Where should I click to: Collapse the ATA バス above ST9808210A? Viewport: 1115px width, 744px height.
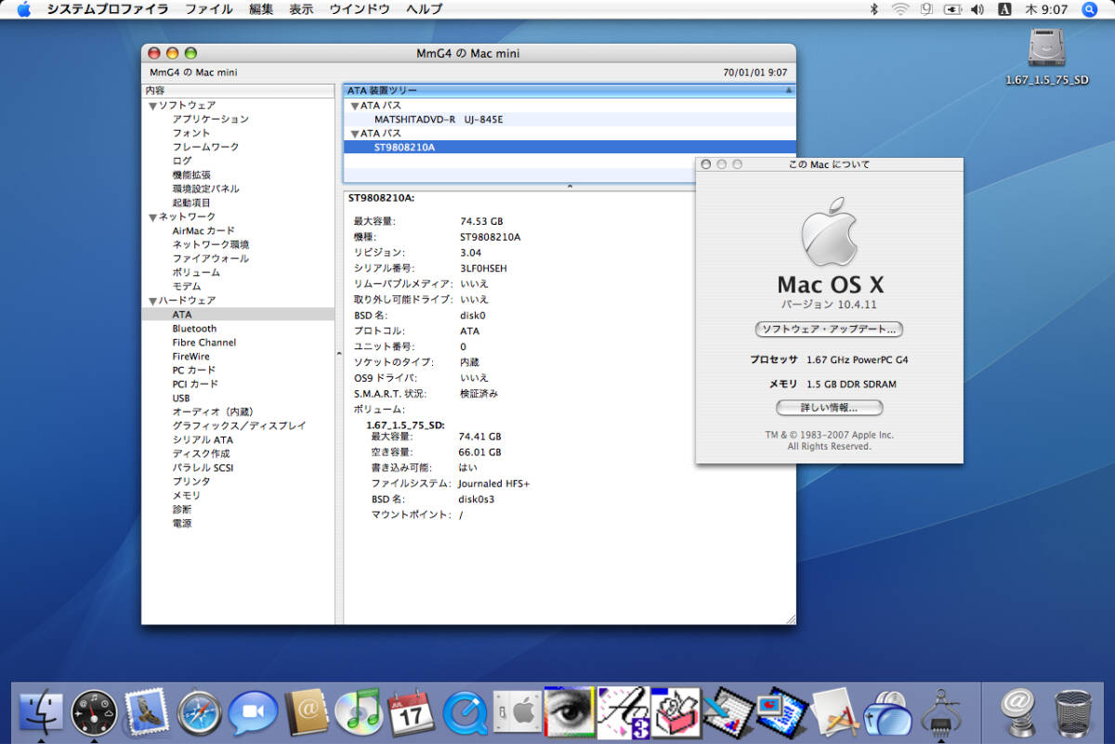click(355, 134)
